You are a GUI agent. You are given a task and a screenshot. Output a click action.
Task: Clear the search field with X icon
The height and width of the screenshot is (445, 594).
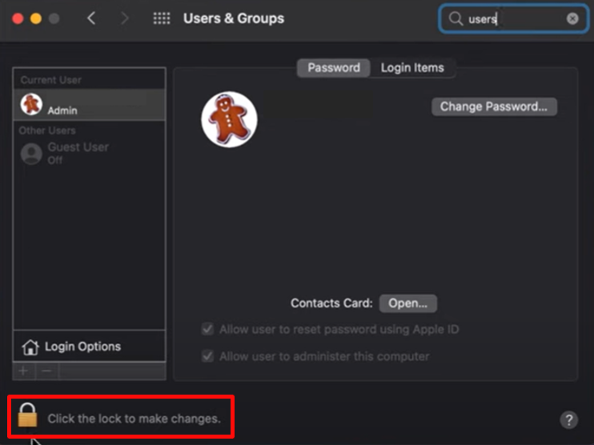coord(572,18)
